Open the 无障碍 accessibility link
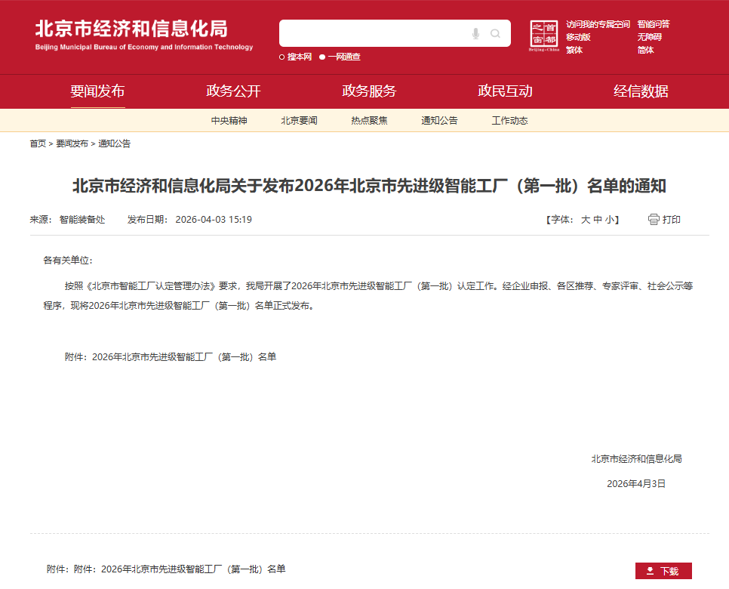Screen dimensions: 729x589 (649, 37)
